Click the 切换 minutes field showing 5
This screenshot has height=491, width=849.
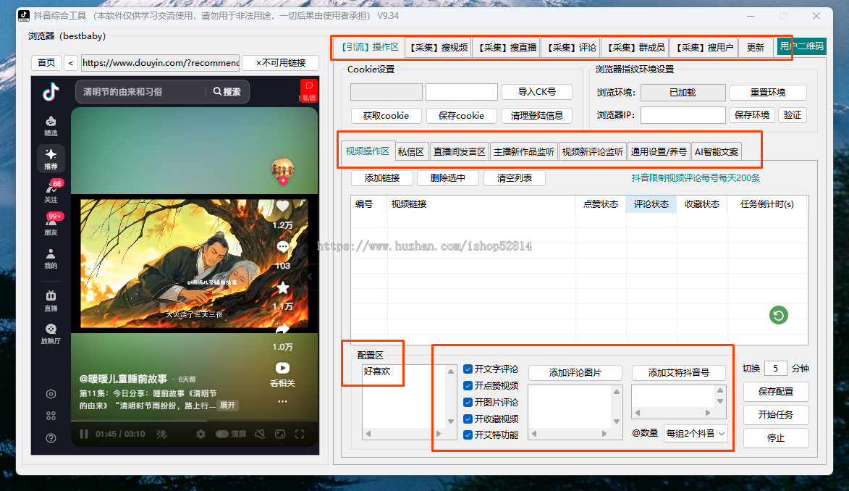[776, 369]
